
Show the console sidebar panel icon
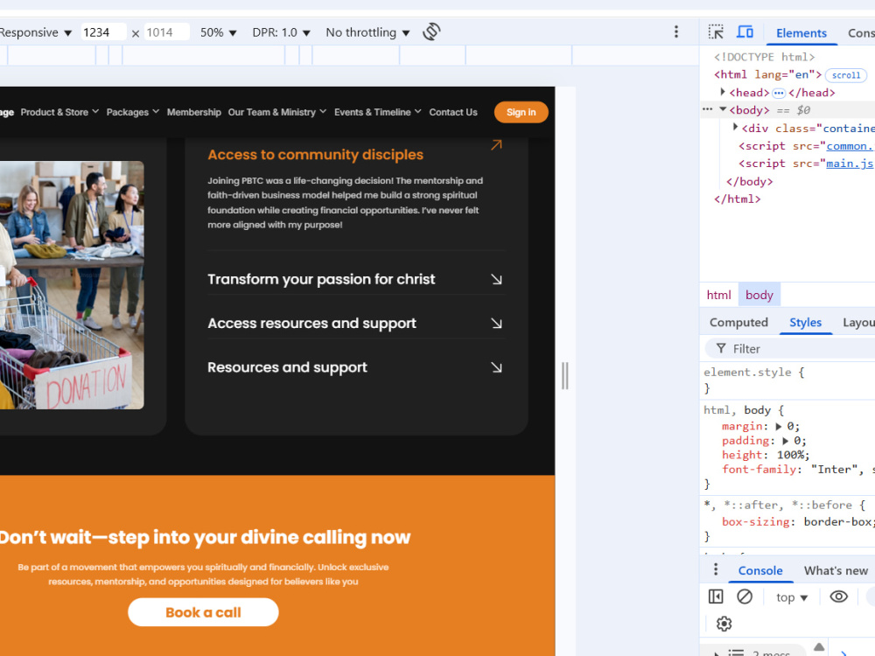(x=716, y=597)
